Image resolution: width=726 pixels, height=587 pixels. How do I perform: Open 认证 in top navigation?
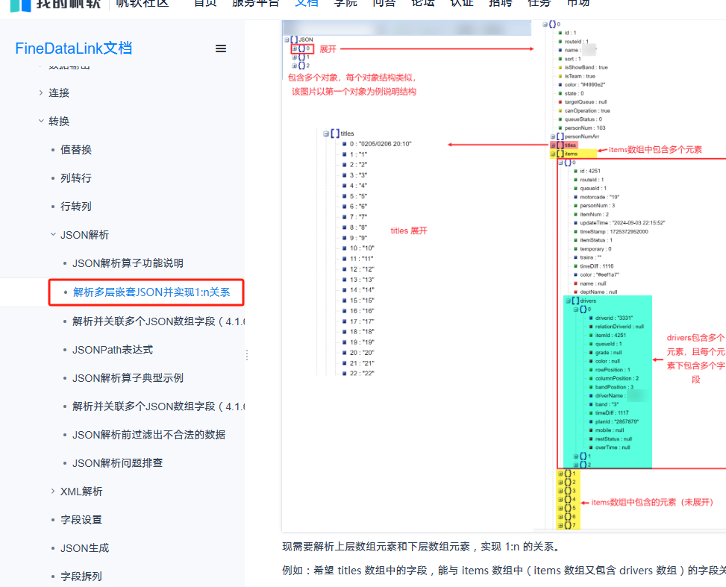(462, 3)
